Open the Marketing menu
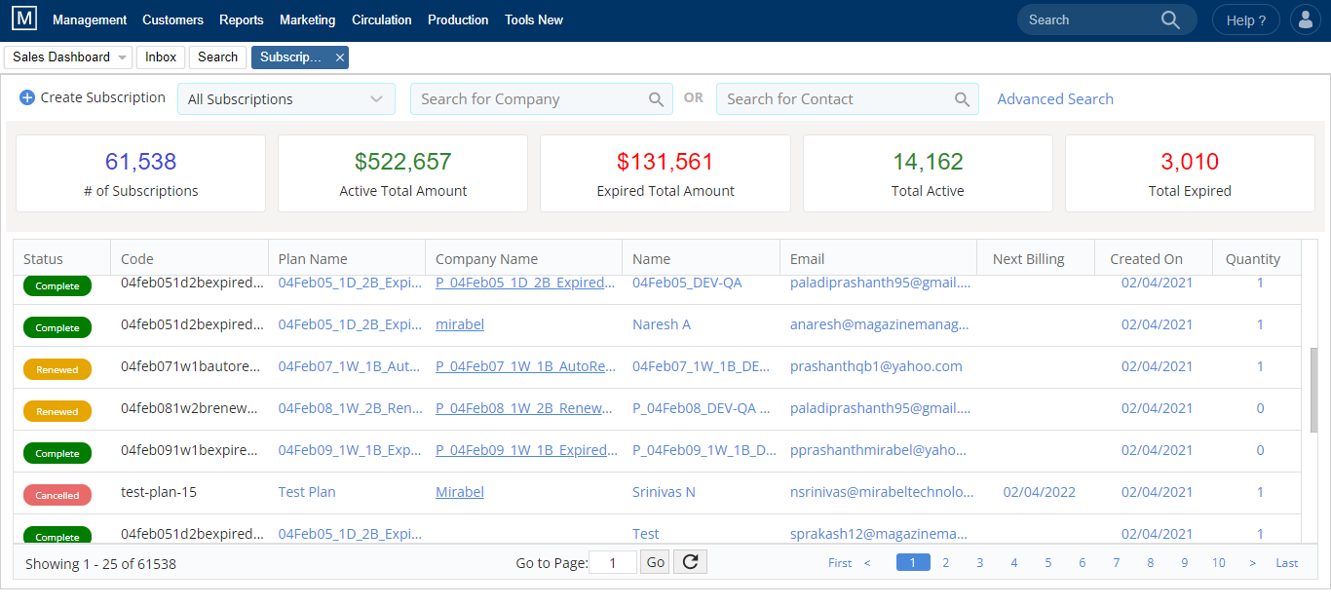Viewport: 1331px width, 606px height. (307, 19)
